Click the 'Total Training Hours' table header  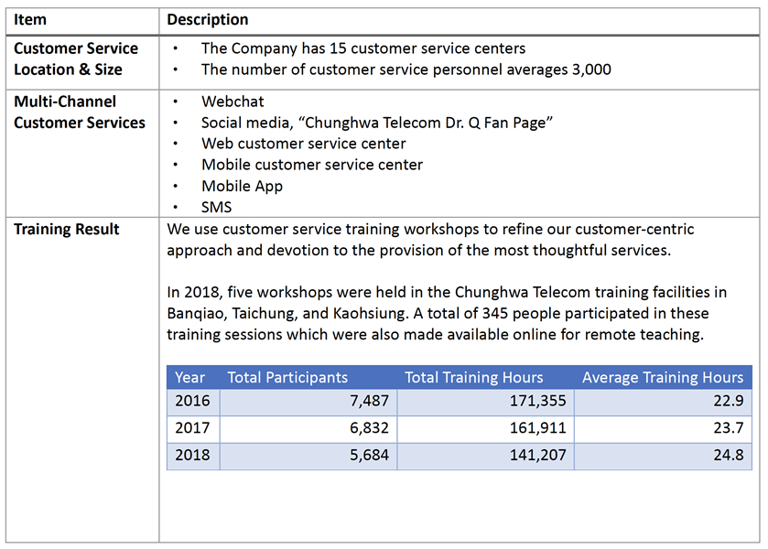(x=473, y=377)
